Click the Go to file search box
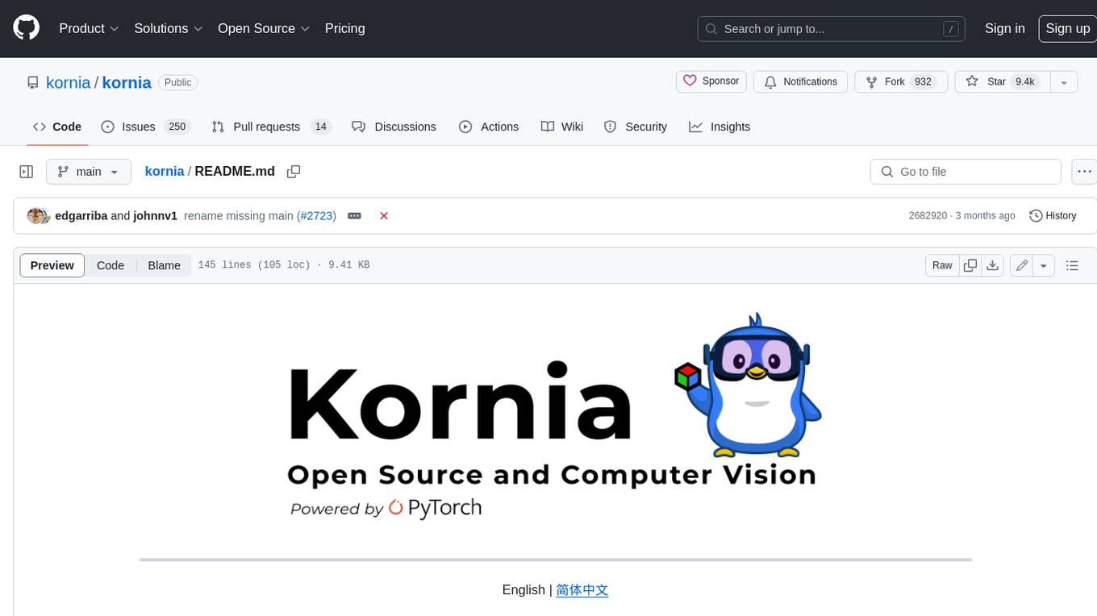The width and height of the screenshot is (1097, 616). (x=966, y=172)
